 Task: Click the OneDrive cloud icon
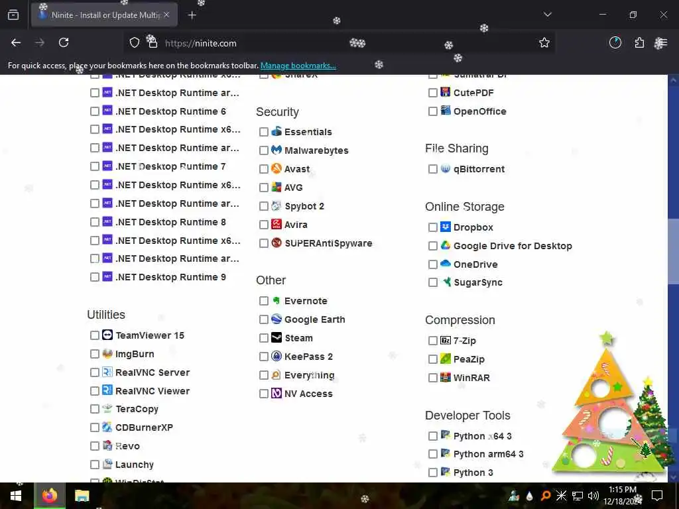point(445,264)
